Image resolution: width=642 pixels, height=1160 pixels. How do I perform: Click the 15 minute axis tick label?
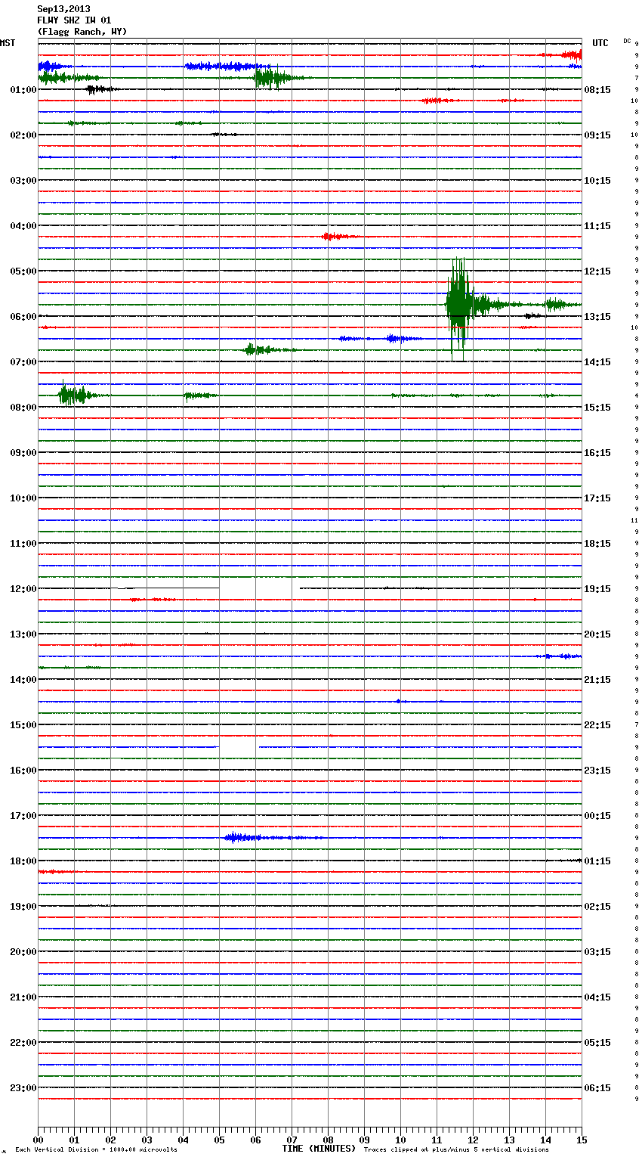(x=582, y=1140)
